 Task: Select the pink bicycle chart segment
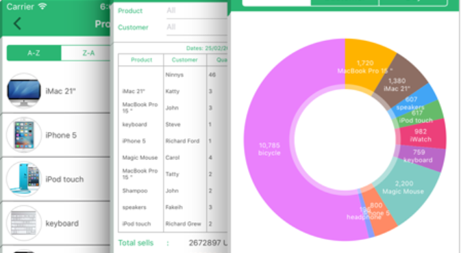[x=269, y=149]
